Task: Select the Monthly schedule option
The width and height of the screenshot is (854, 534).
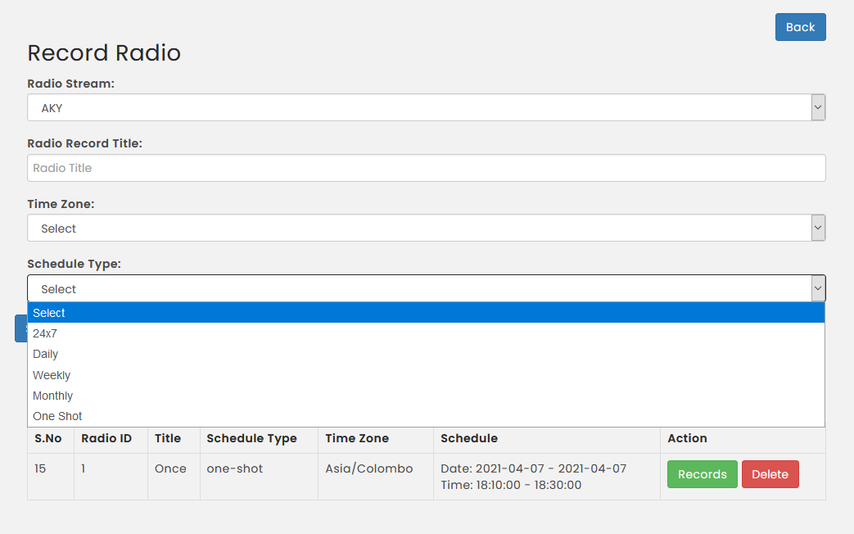Action: point(426,396)
